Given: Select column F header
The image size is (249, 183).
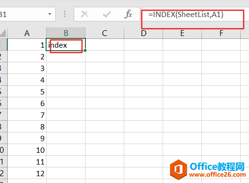Looking at the screenshot, I should click(x=221, y=33).
